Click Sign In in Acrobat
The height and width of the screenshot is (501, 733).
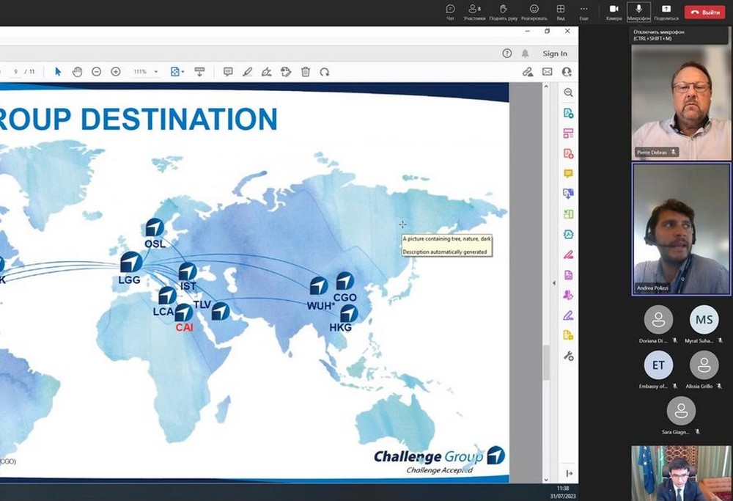[555, 54]
